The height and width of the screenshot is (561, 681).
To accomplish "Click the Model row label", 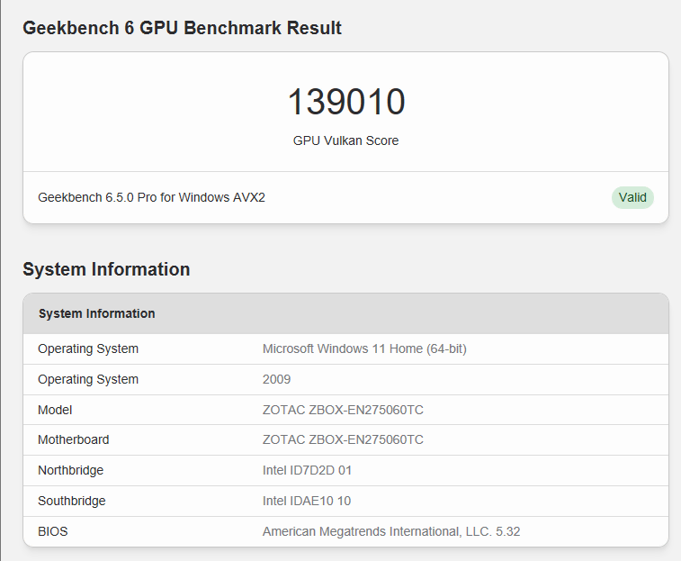I will click(x=55, y=410).
